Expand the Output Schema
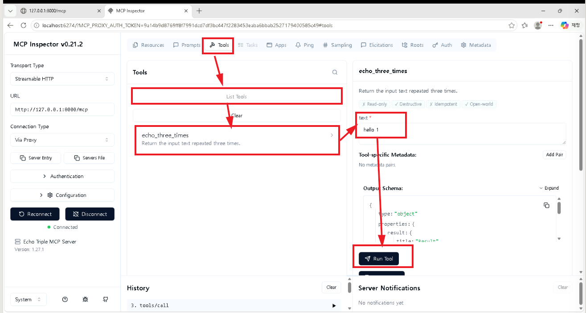Viewport: 586px width, 313px height. 549,188
